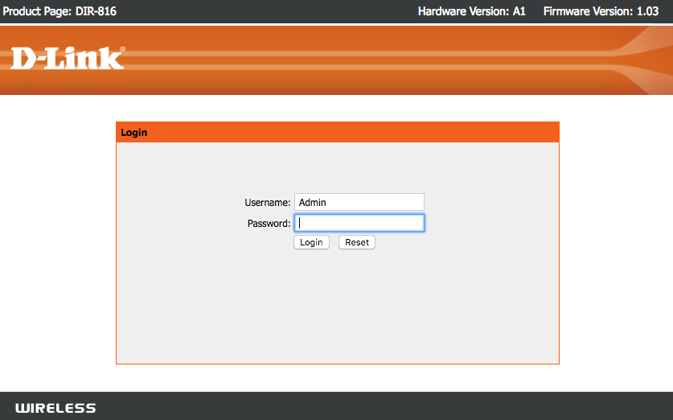Click the "Hardware Version: A1" text
Screen dimensions: 673x420
472,11
